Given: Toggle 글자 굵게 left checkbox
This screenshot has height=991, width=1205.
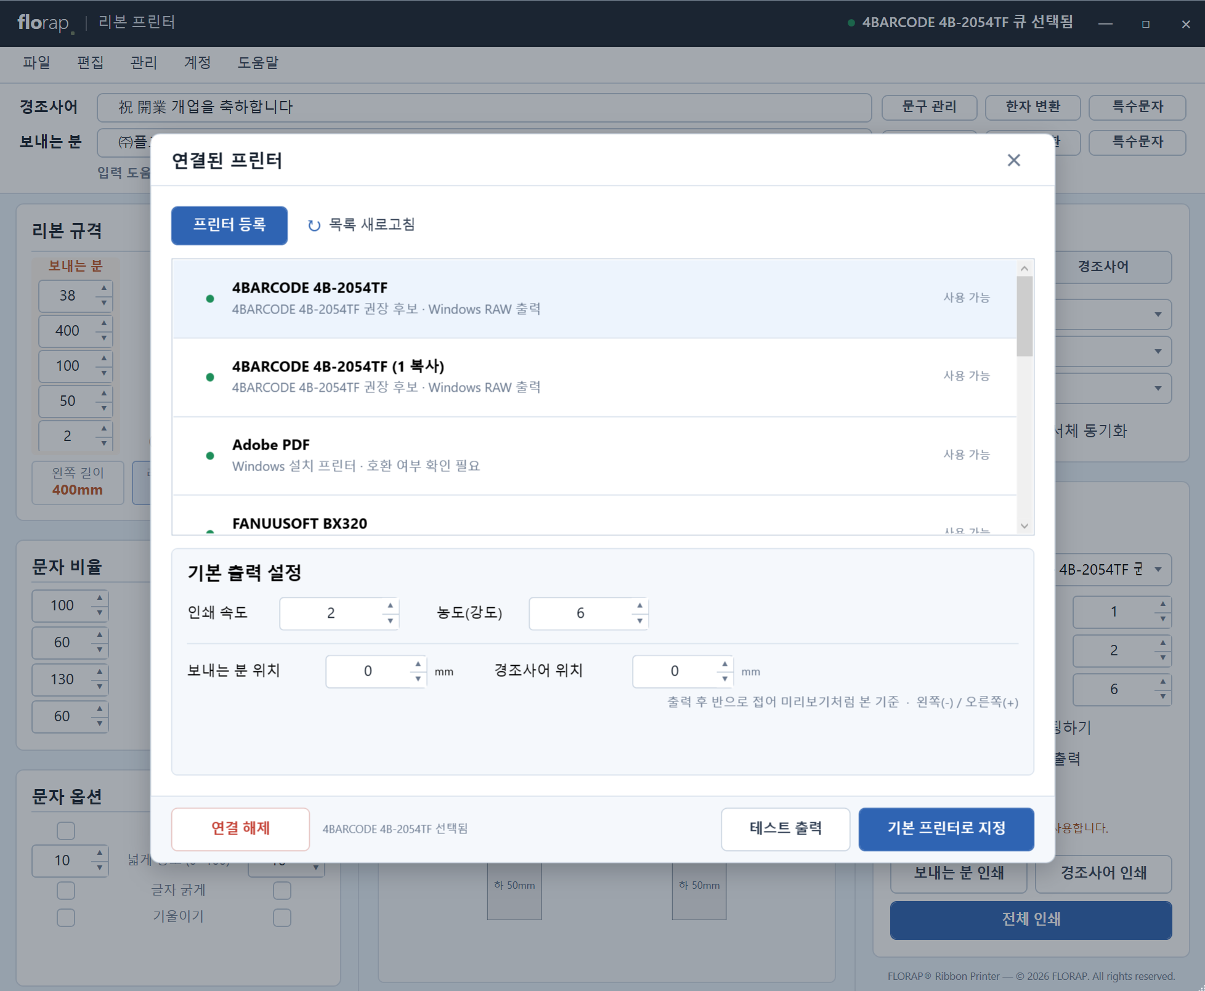Looking at the screenshot, I should point(66,891).
